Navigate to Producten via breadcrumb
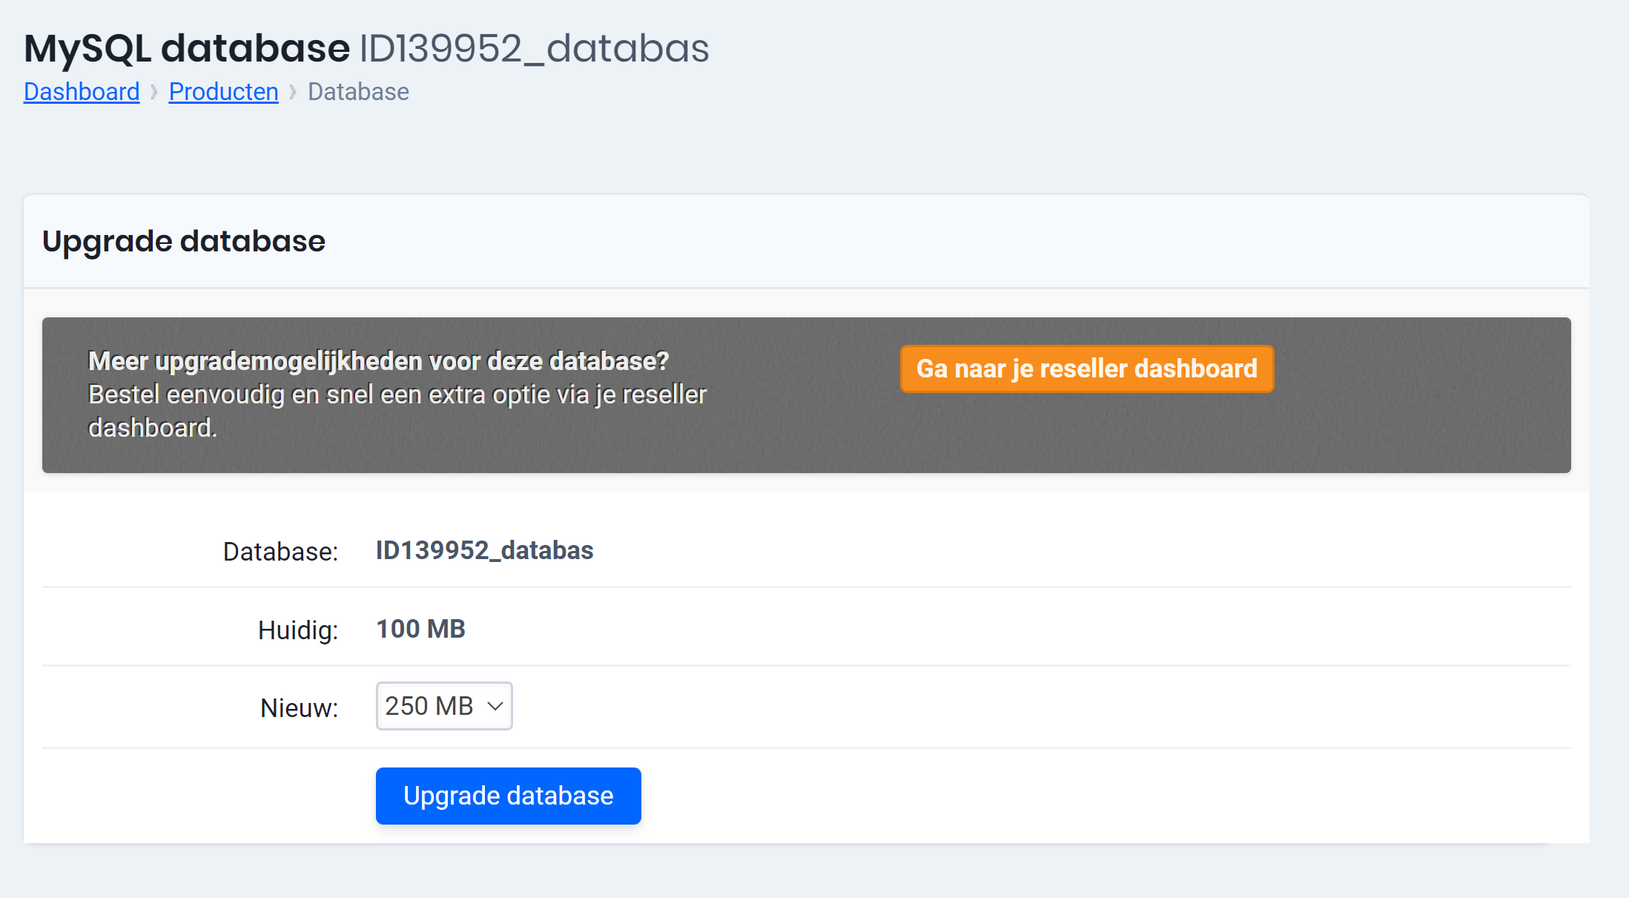The image size is (1629, 898). (x=223, y=91)
